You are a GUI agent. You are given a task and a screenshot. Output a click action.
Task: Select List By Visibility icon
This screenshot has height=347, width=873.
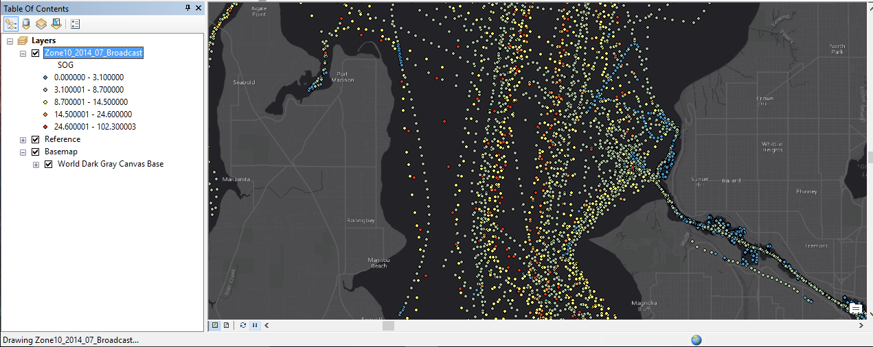pyautogui.click(x=41, y=24)
